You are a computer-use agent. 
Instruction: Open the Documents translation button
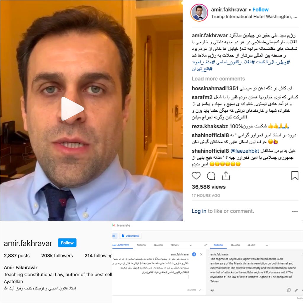click(130, 236)
